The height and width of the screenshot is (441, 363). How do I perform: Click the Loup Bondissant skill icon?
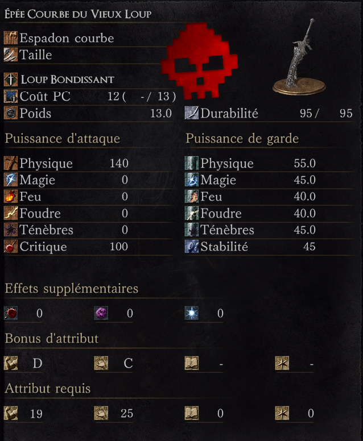click(x=11, y=80)
